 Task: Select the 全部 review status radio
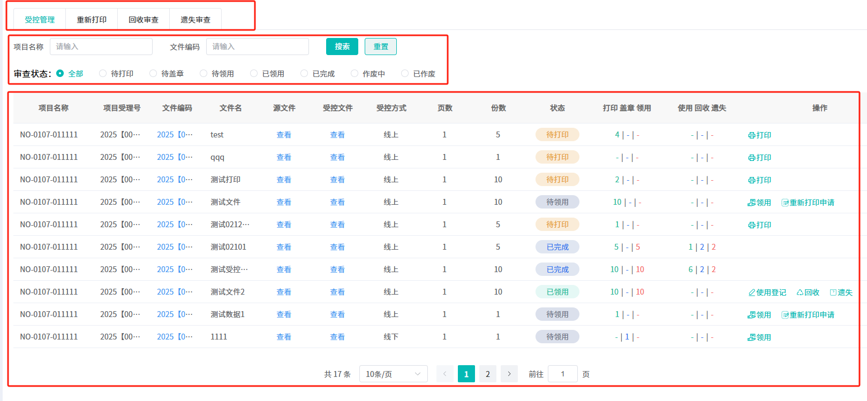pyautogui.click(x=70, y=73)
